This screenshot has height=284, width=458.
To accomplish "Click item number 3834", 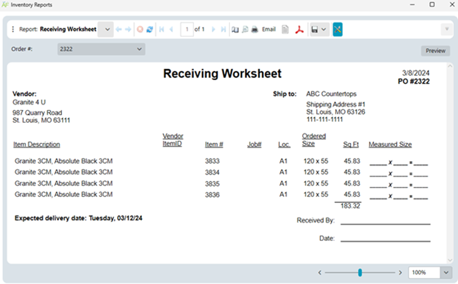I will coord(212,172).
